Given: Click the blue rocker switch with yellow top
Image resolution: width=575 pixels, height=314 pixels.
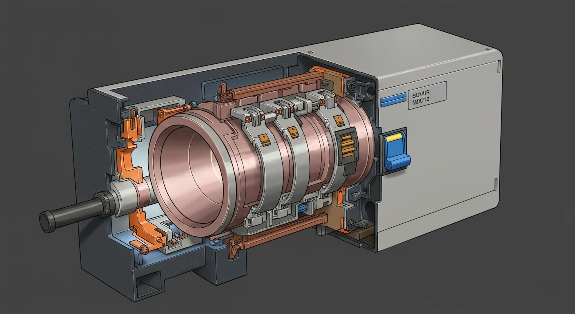Looking at the screenshot, I should pos(396,151).
